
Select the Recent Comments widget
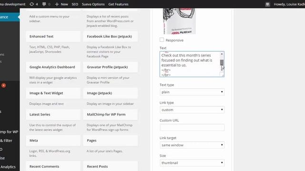click(53, 166)
